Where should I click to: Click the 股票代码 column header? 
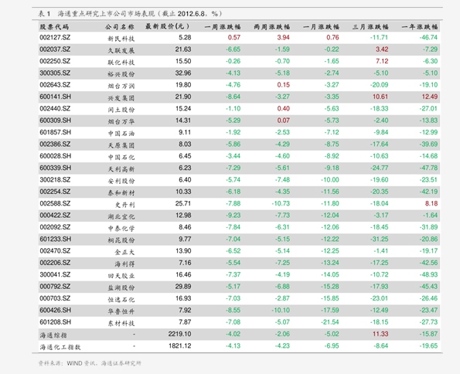54,27
